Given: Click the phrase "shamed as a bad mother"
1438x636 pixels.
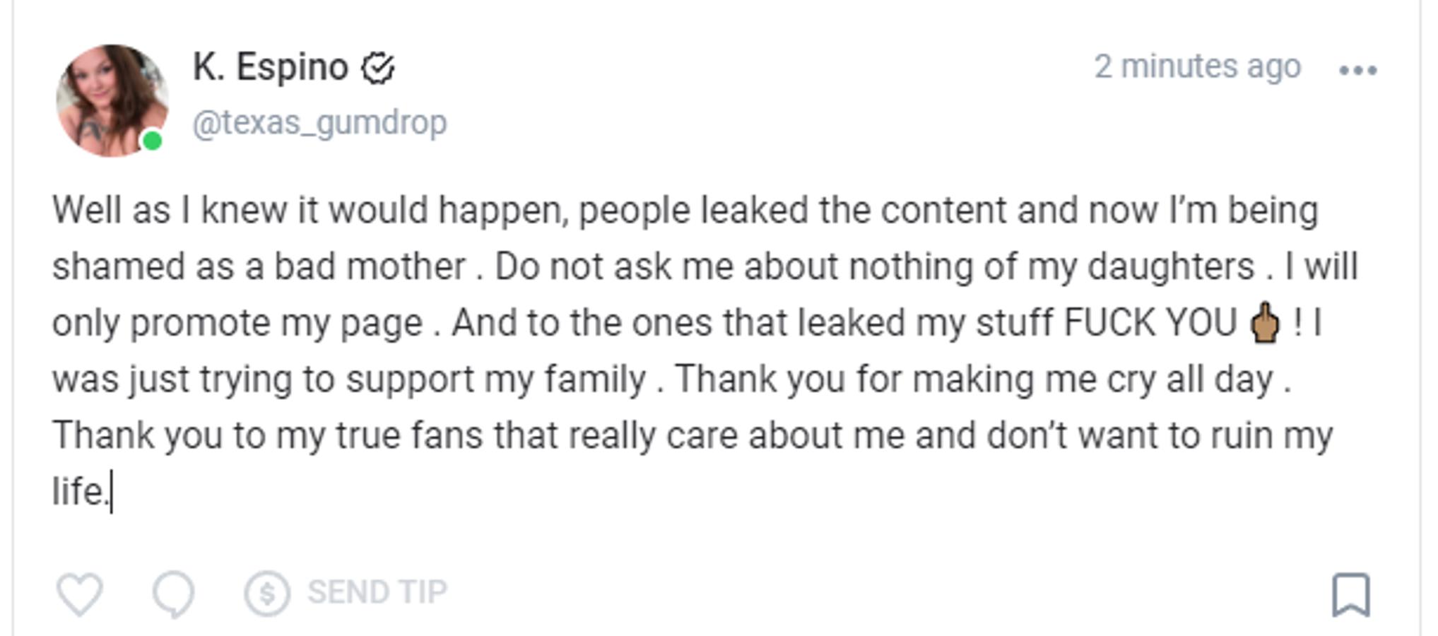Looking at the screenshot, I should click(x=259, y=267).
